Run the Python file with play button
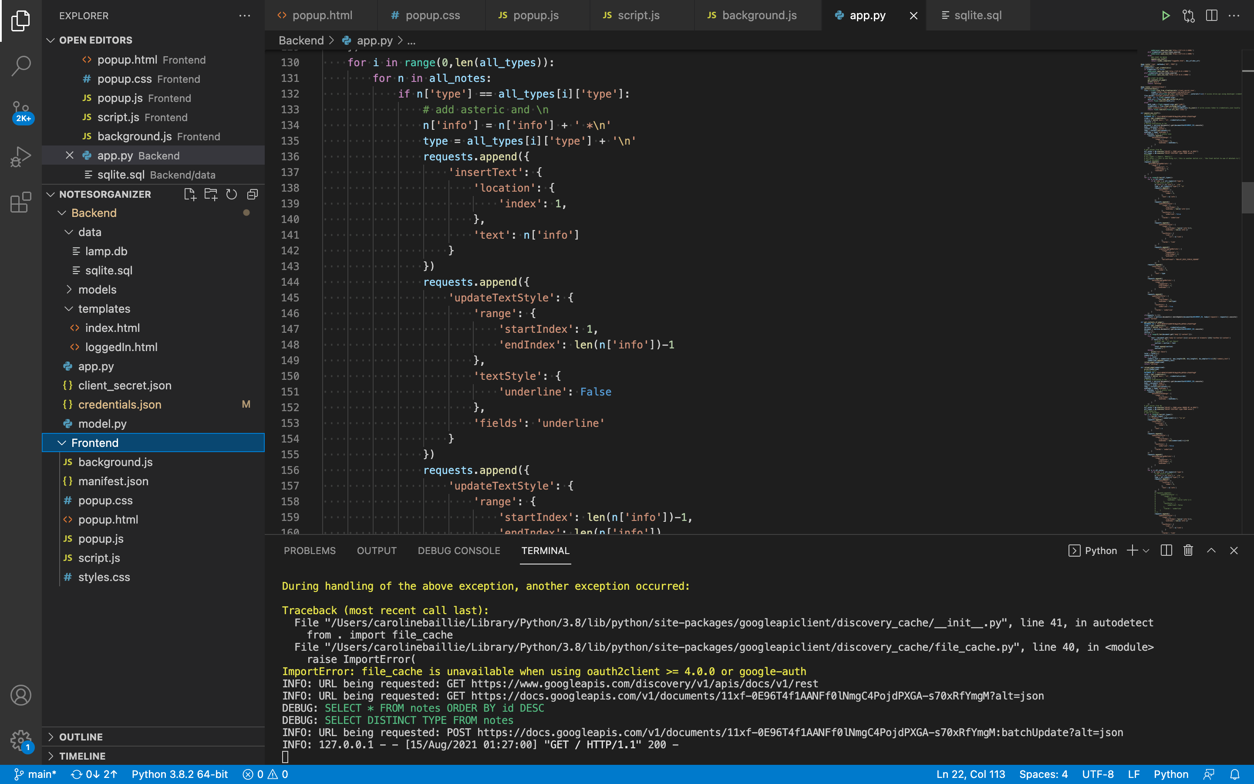The height and width of the screenshot is (784, 1254). pos(1165,16)
